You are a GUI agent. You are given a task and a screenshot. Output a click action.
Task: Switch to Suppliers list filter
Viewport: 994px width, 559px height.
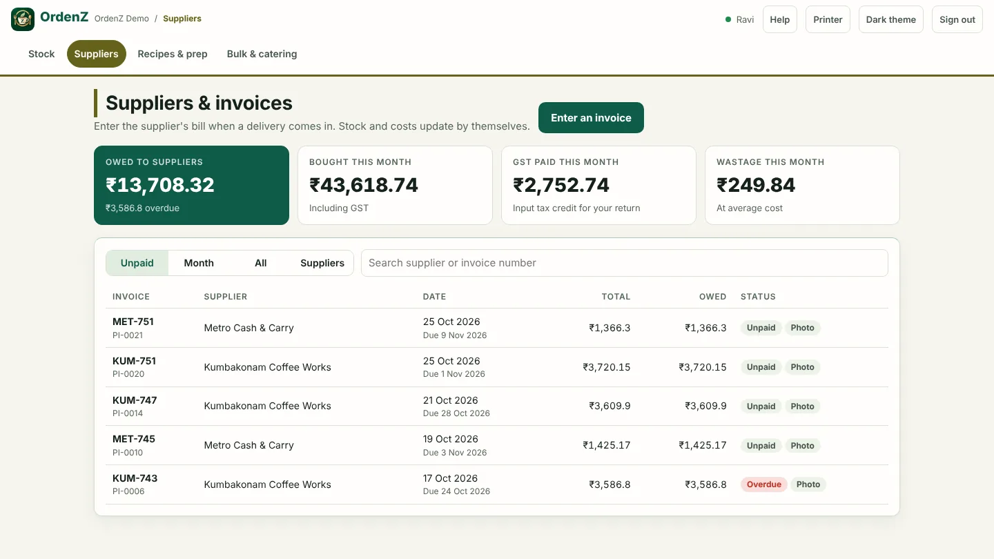click(x=322, y=263)
